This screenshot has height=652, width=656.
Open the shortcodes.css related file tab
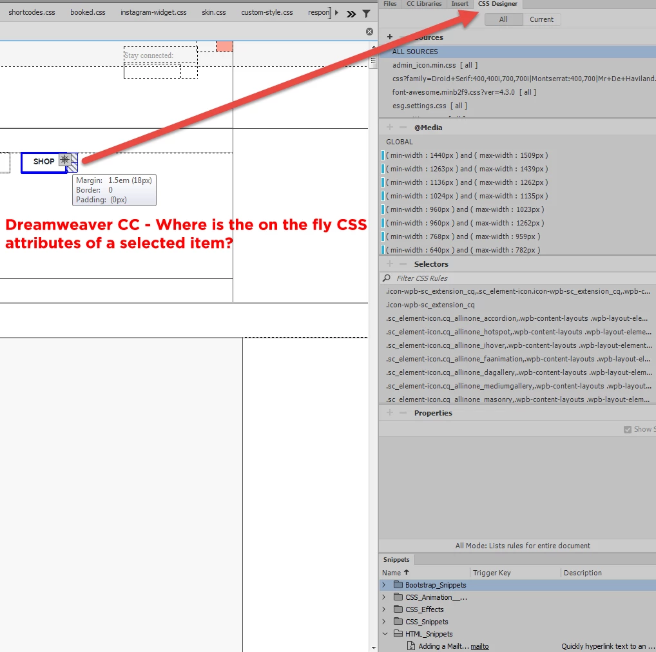click(x=32, y=12)
